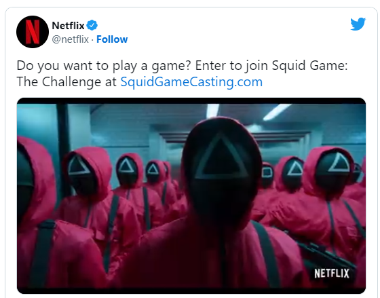Play the Squid Game video

[x=191, y=196]
